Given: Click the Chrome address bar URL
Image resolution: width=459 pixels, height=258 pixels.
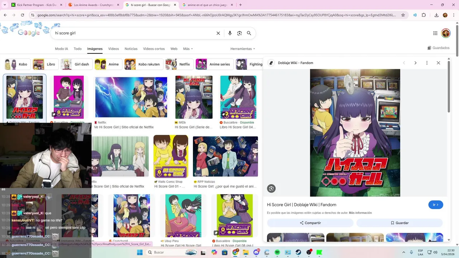Looking at the screenshot, I should coord(217,15).
